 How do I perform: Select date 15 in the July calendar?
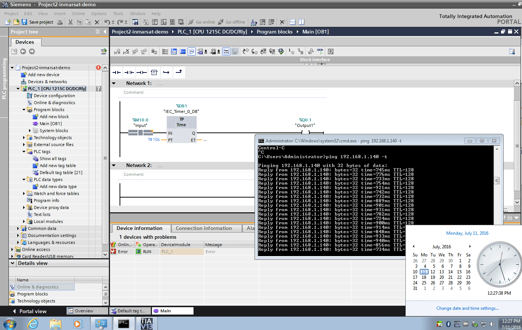coord(459,272)
